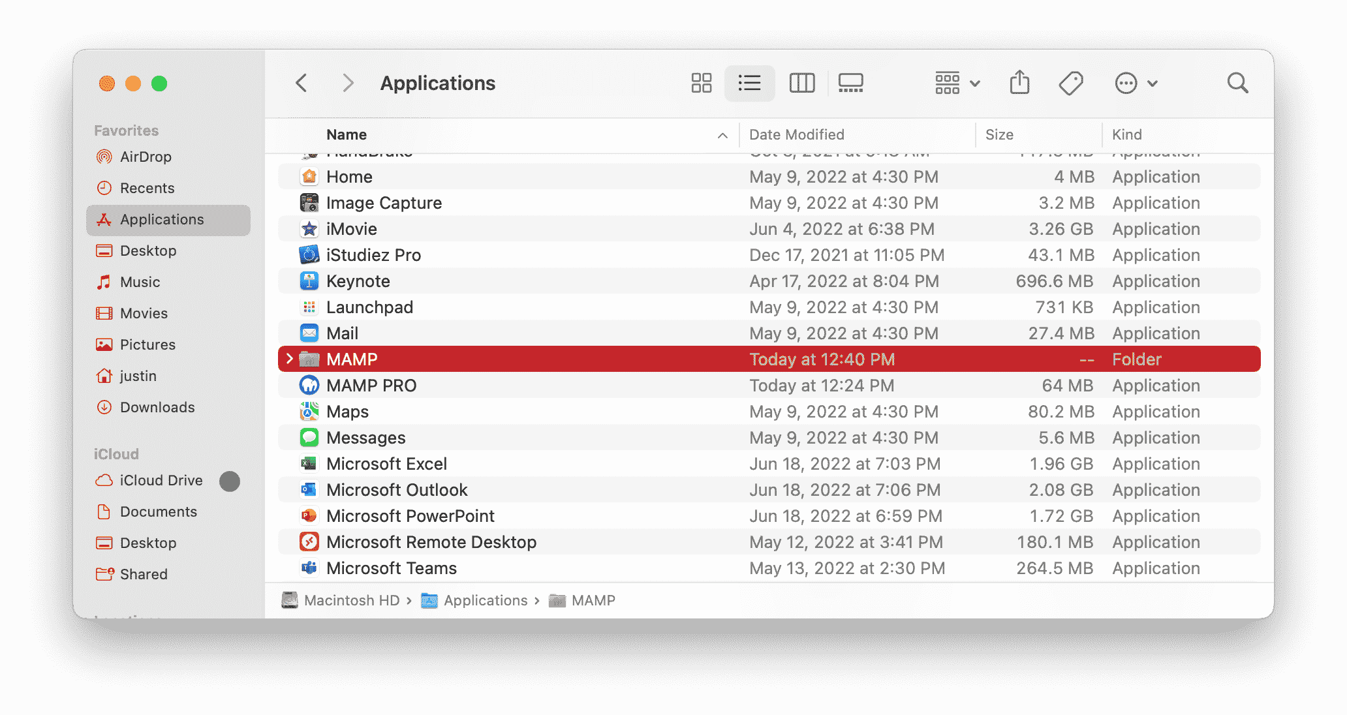Viewport: 1347px width, 715px height.
Task: Open Downloads in the sidebar
Action: [157, 407]
